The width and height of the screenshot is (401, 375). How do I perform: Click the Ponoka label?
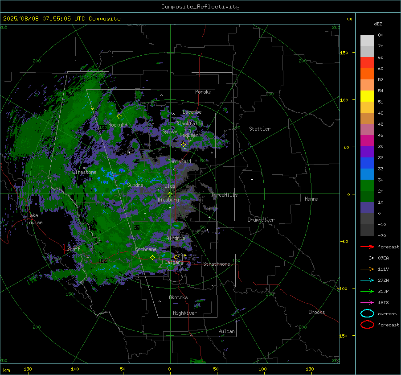(203, 92)
